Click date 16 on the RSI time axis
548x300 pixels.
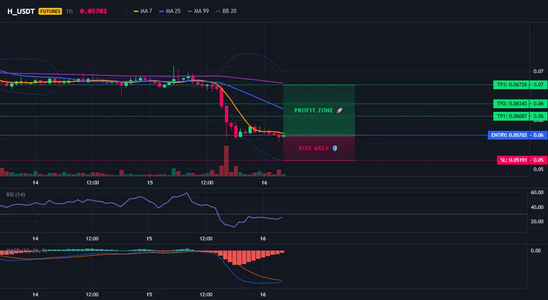point(263,239)
